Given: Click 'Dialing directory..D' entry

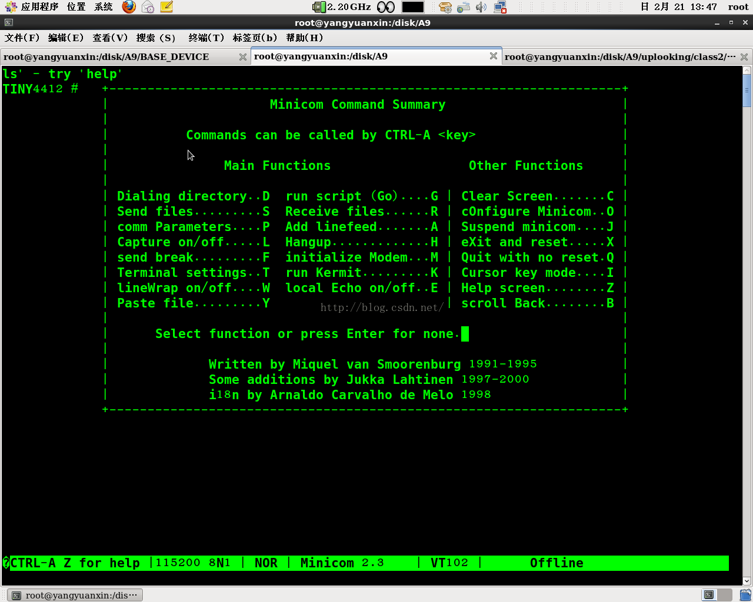Looking at the screenshot, I should point(194,196).
